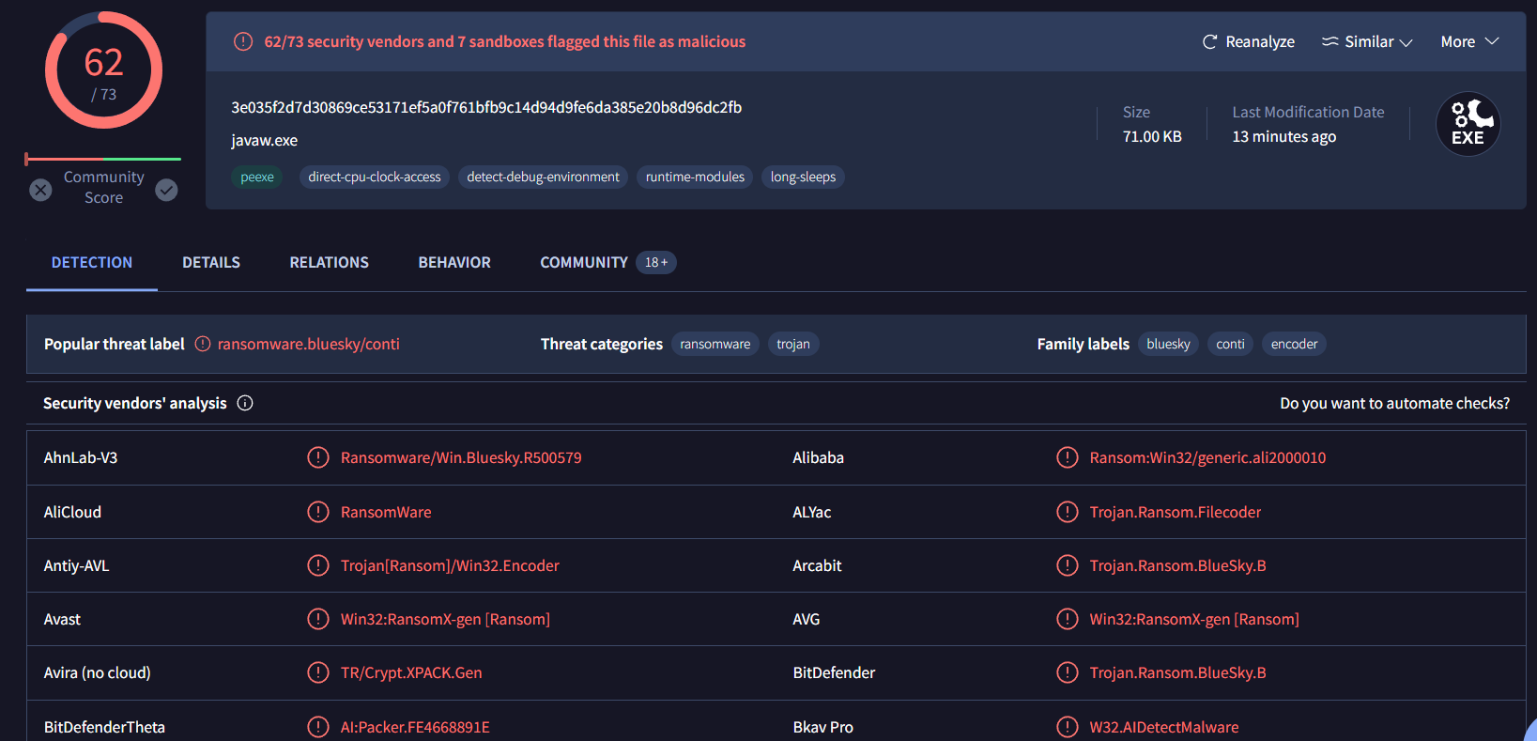Open the Details tab

211,263
